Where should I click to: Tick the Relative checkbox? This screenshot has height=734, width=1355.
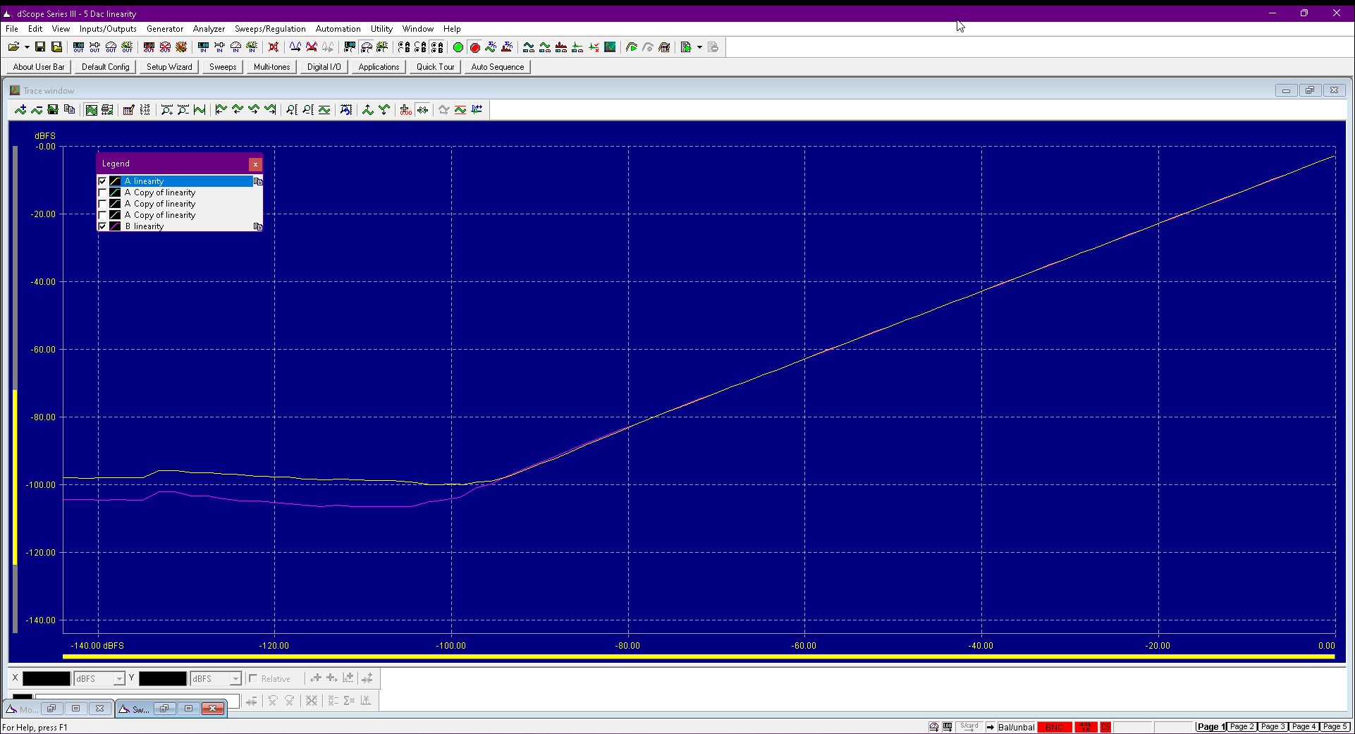click(x=253, y=678)
